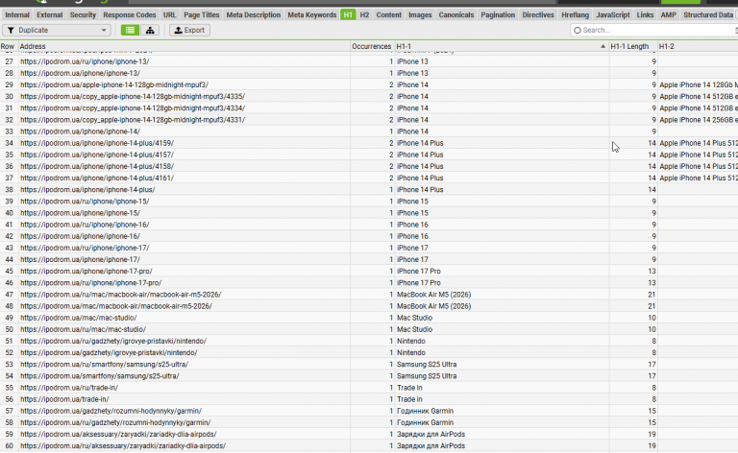Sort by Occurrences column header

click(371, 46)
